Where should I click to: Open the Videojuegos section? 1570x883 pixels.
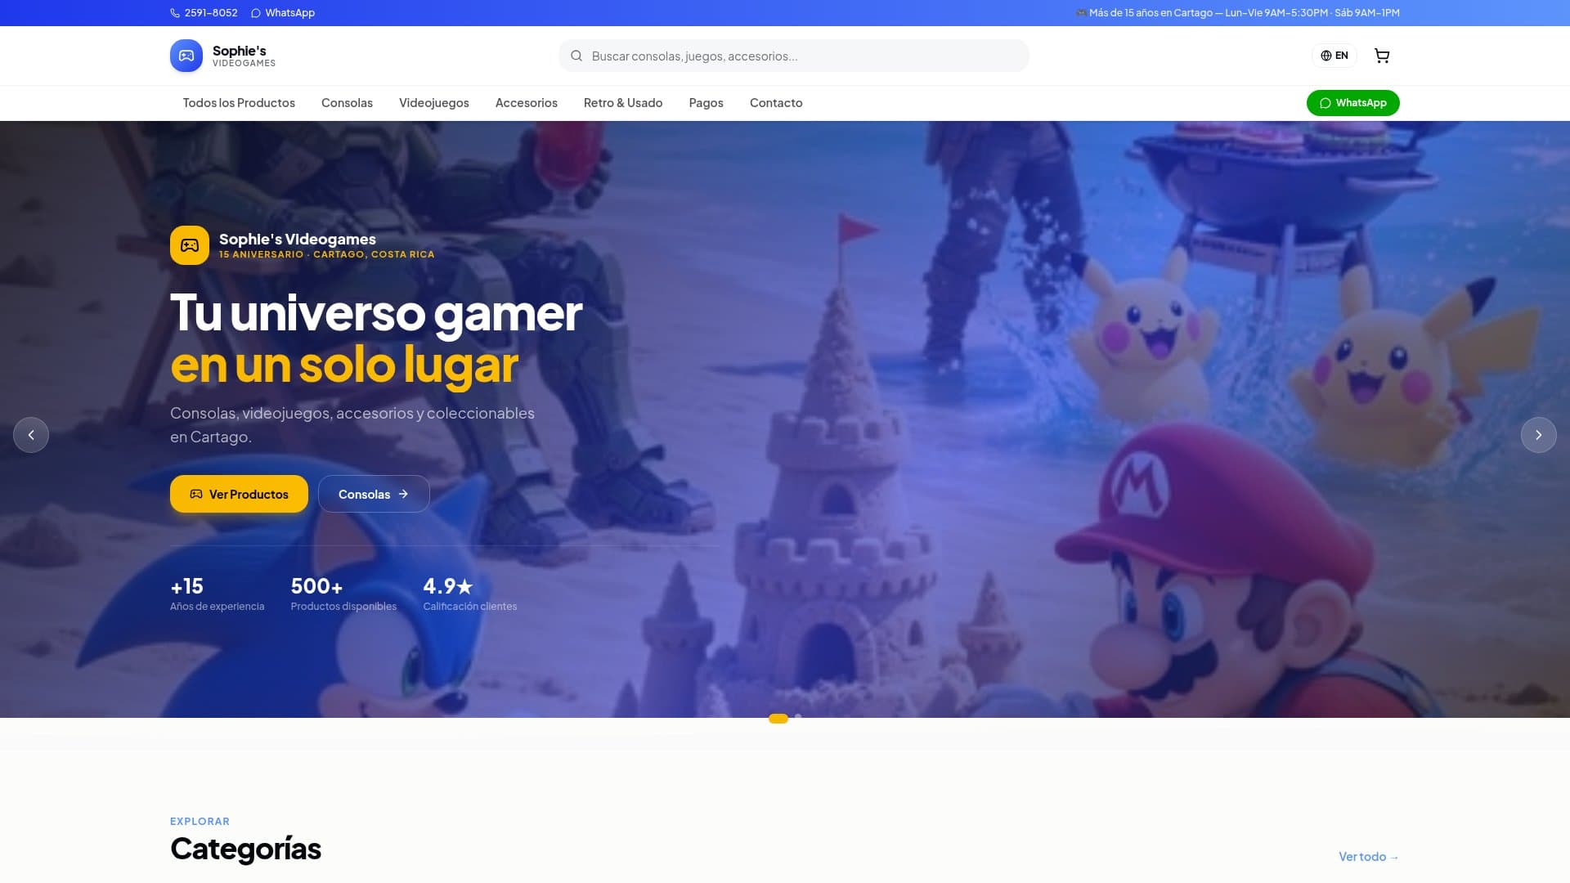[434, 103]
